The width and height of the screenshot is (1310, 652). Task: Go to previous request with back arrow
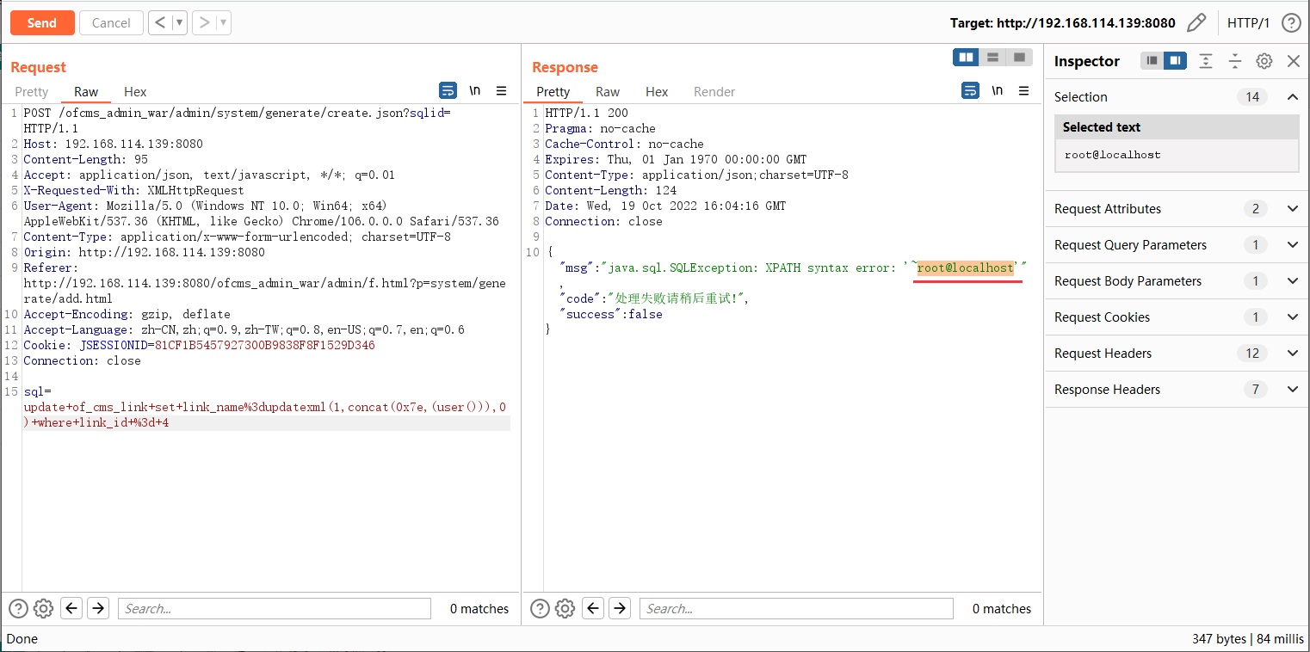point(160,23)
